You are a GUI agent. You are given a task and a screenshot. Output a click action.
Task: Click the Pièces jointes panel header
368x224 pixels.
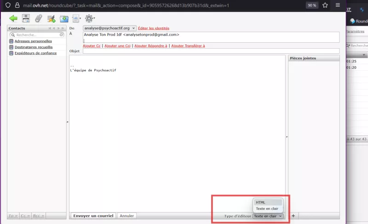coord(314,58)
